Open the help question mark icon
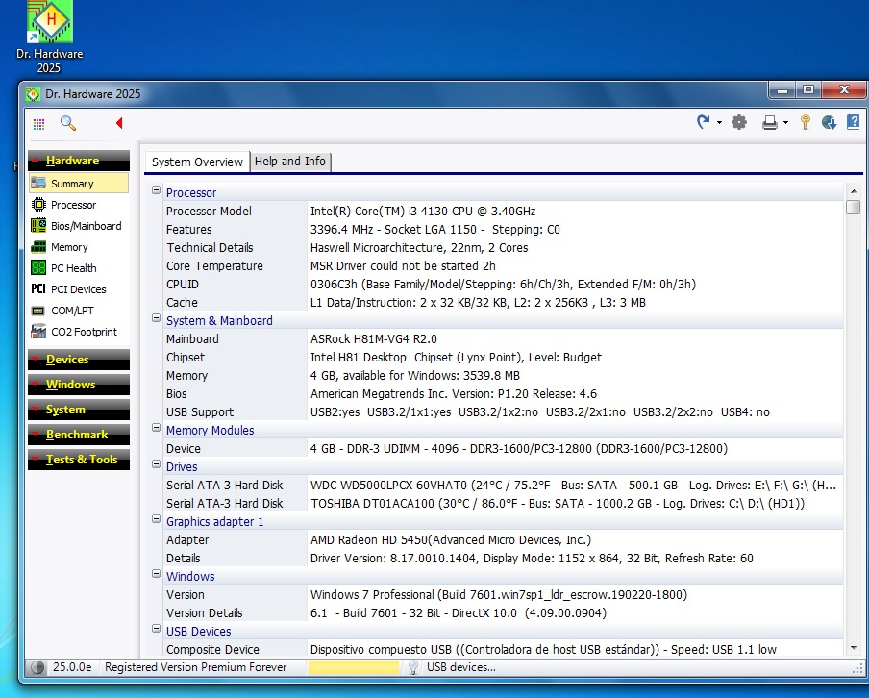 [854, 122]
